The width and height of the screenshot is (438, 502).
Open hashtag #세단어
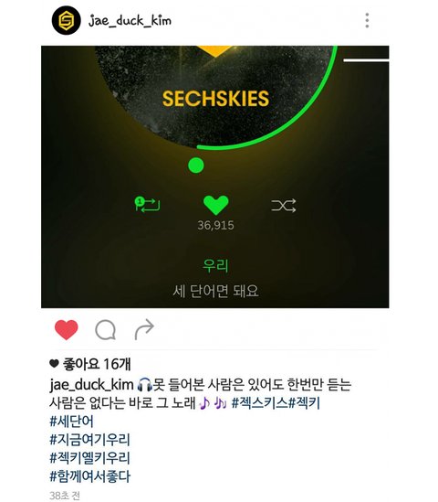71,422
